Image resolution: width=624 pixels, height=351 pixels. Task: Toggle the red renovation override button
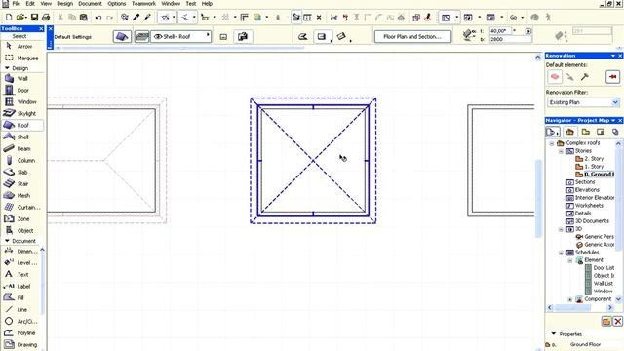coord(613,77)
